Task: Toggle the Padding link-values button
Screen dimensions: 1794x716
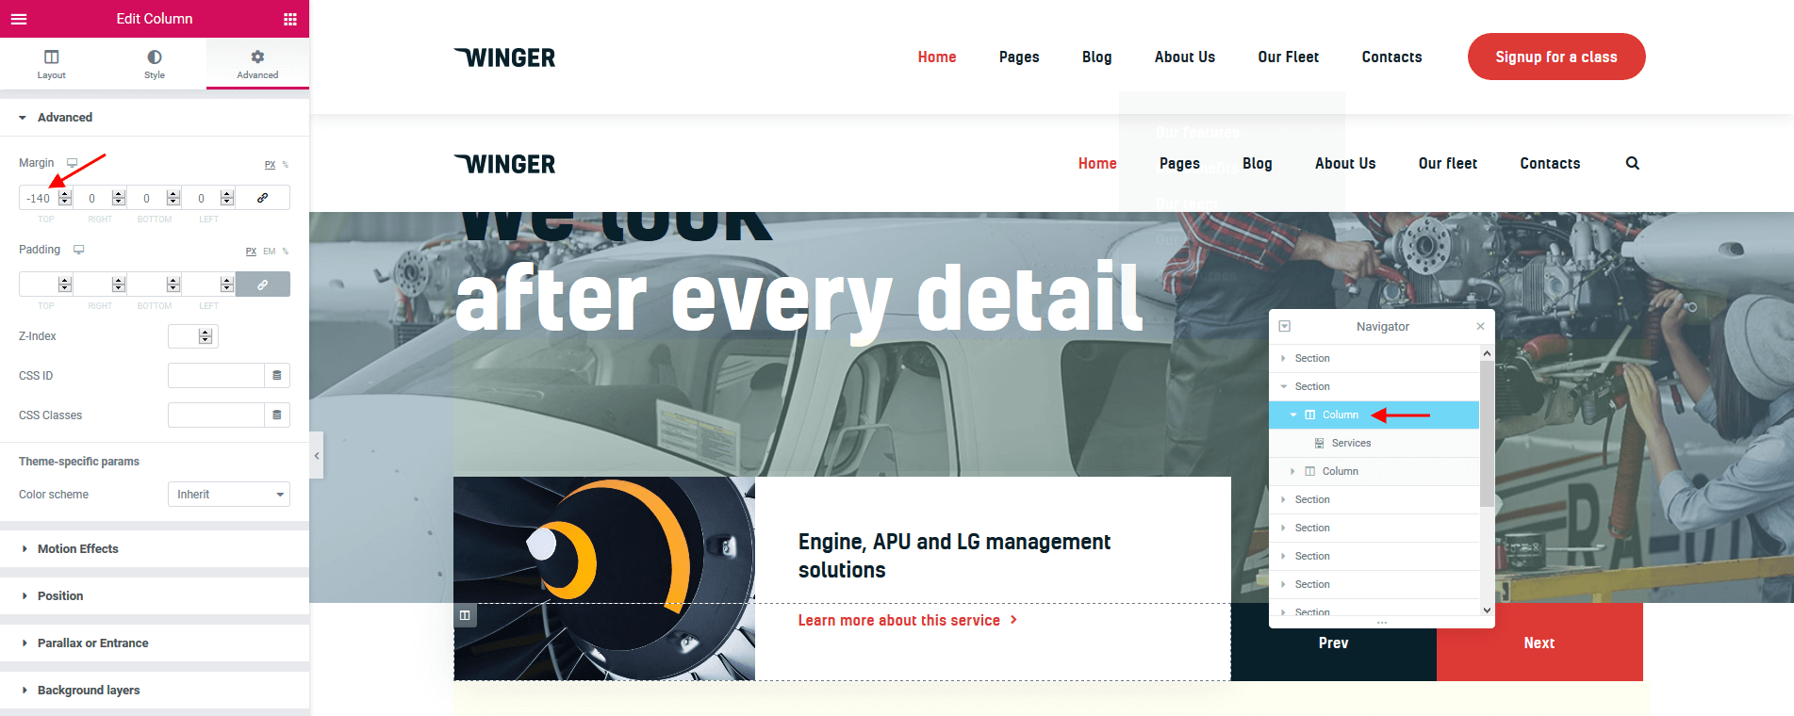Action: 263,285
